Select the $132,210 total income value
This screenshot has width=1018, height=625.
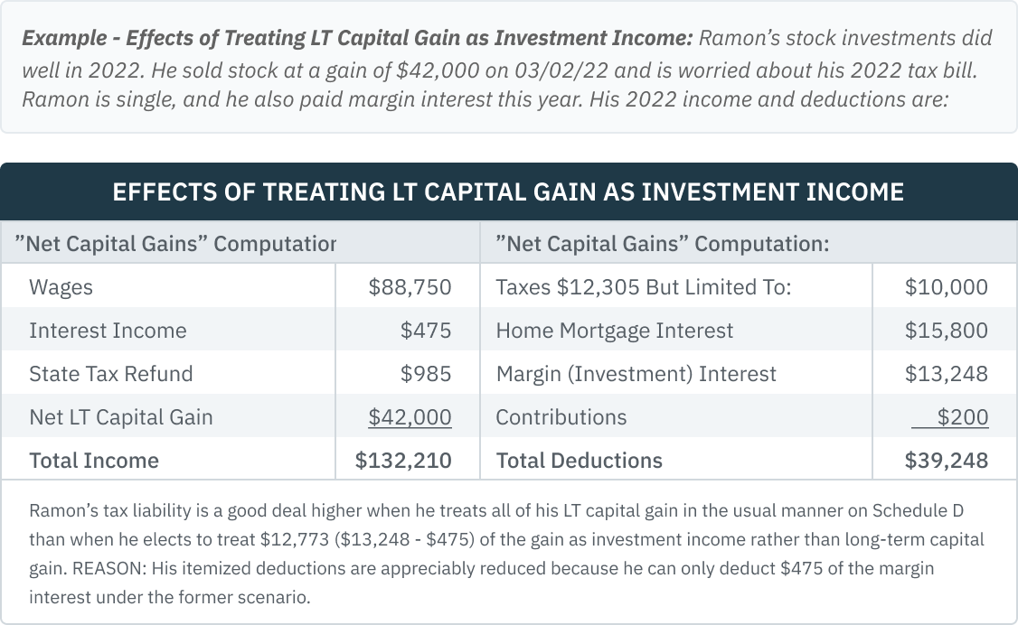pos(403,461)
